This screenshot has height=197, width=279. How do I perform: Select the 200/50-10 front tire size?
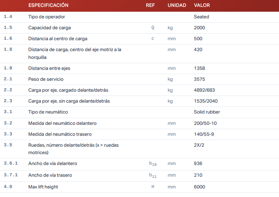tap(205, 123)
